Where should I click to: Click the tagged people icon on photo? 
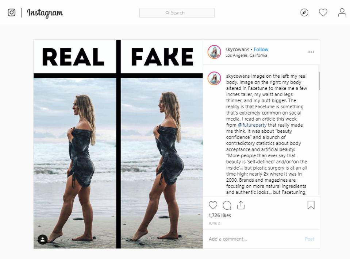point(42,239)
